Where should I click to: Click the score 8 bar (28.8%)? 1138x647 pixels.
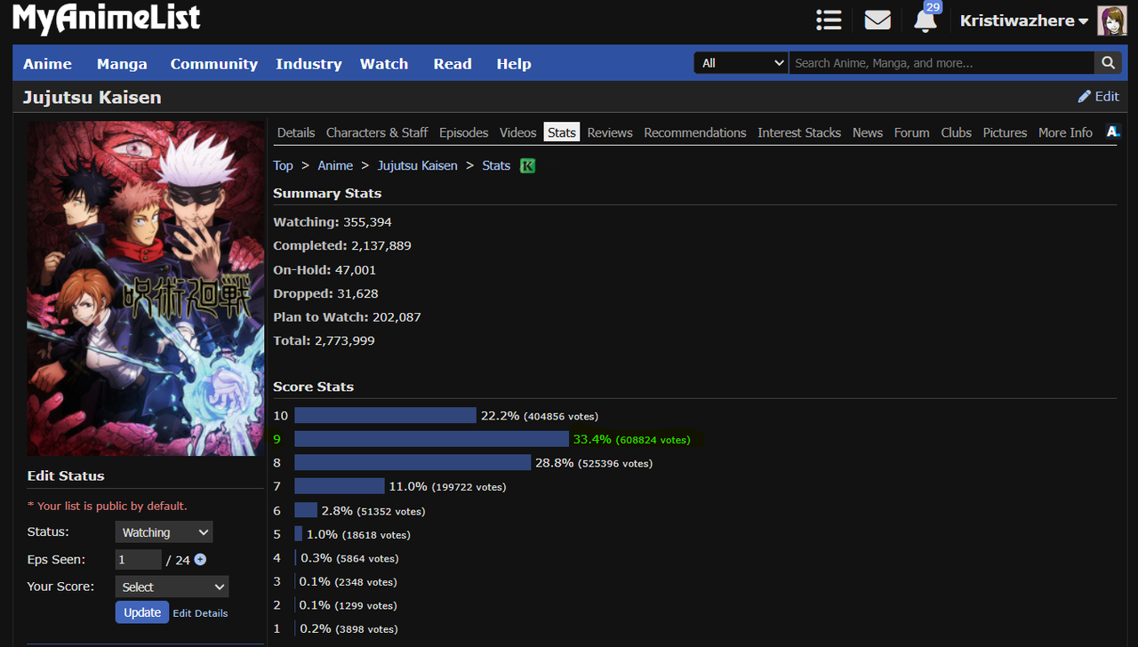click(x=413, y=463)
